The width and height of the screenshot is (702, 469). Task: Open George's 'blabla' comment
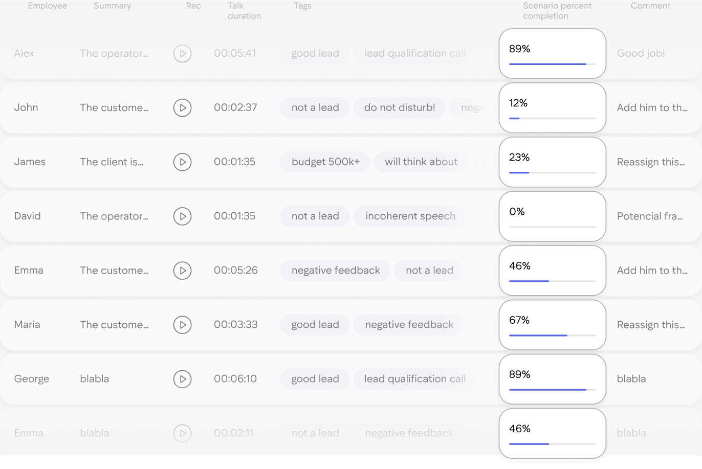click(x=631, y=379)
